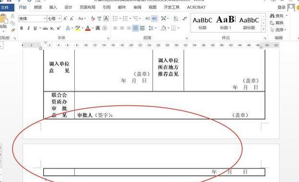Apply paragraph shading paint bucket

[163, 28]
